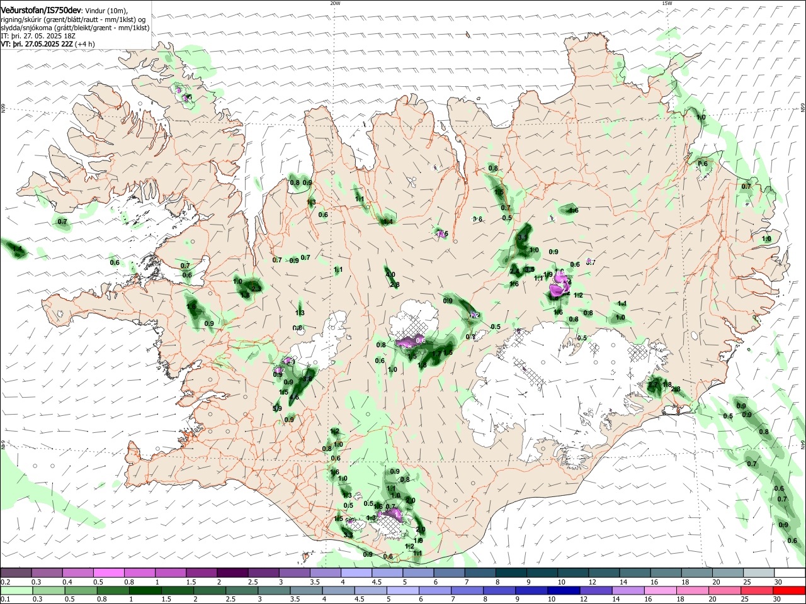The height and width of the screenshot is (604, 806).
Task: Click the 15W longitude label
Action: click(667, 3)
